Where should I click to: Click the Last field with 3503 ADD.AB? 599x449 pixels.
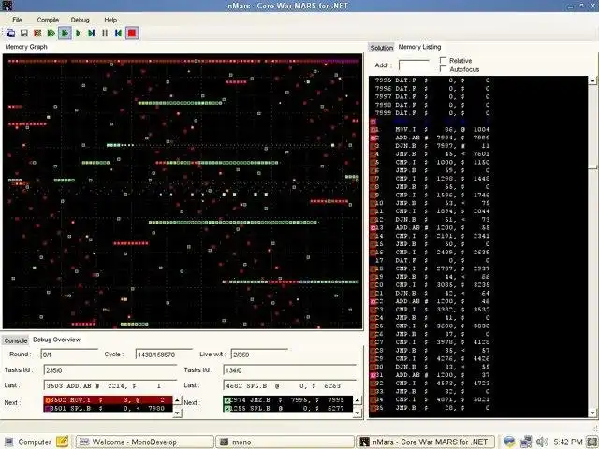pos(110,385)
